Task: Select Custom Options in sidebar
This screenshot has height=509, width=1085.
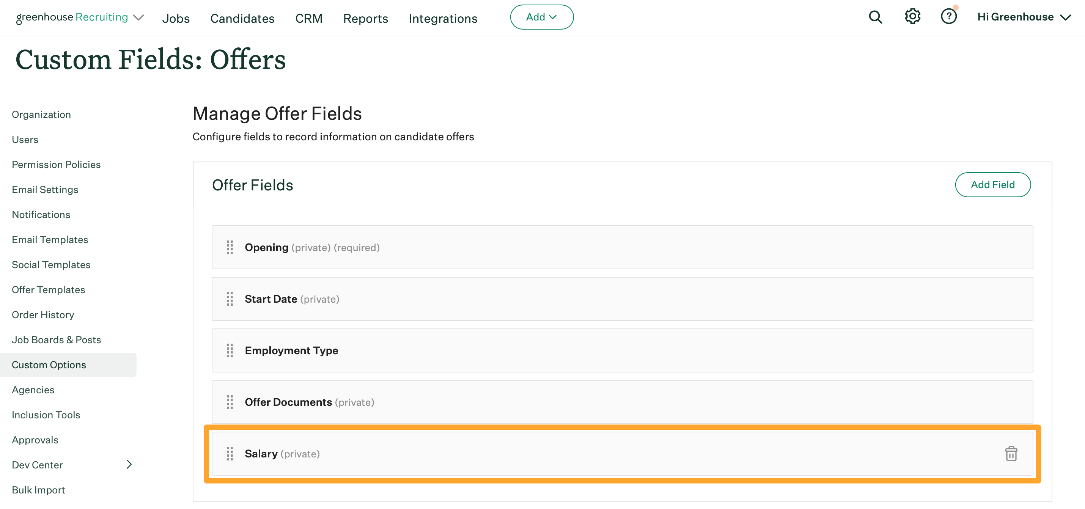Action: coord(49,364)
